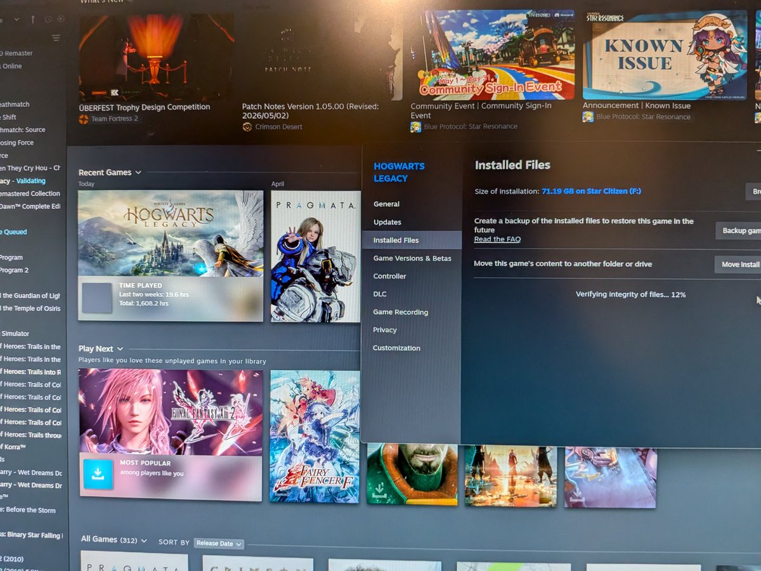Click the Backup game files button
The width and height of the screenshot is (761, 571).
[738, 230]
